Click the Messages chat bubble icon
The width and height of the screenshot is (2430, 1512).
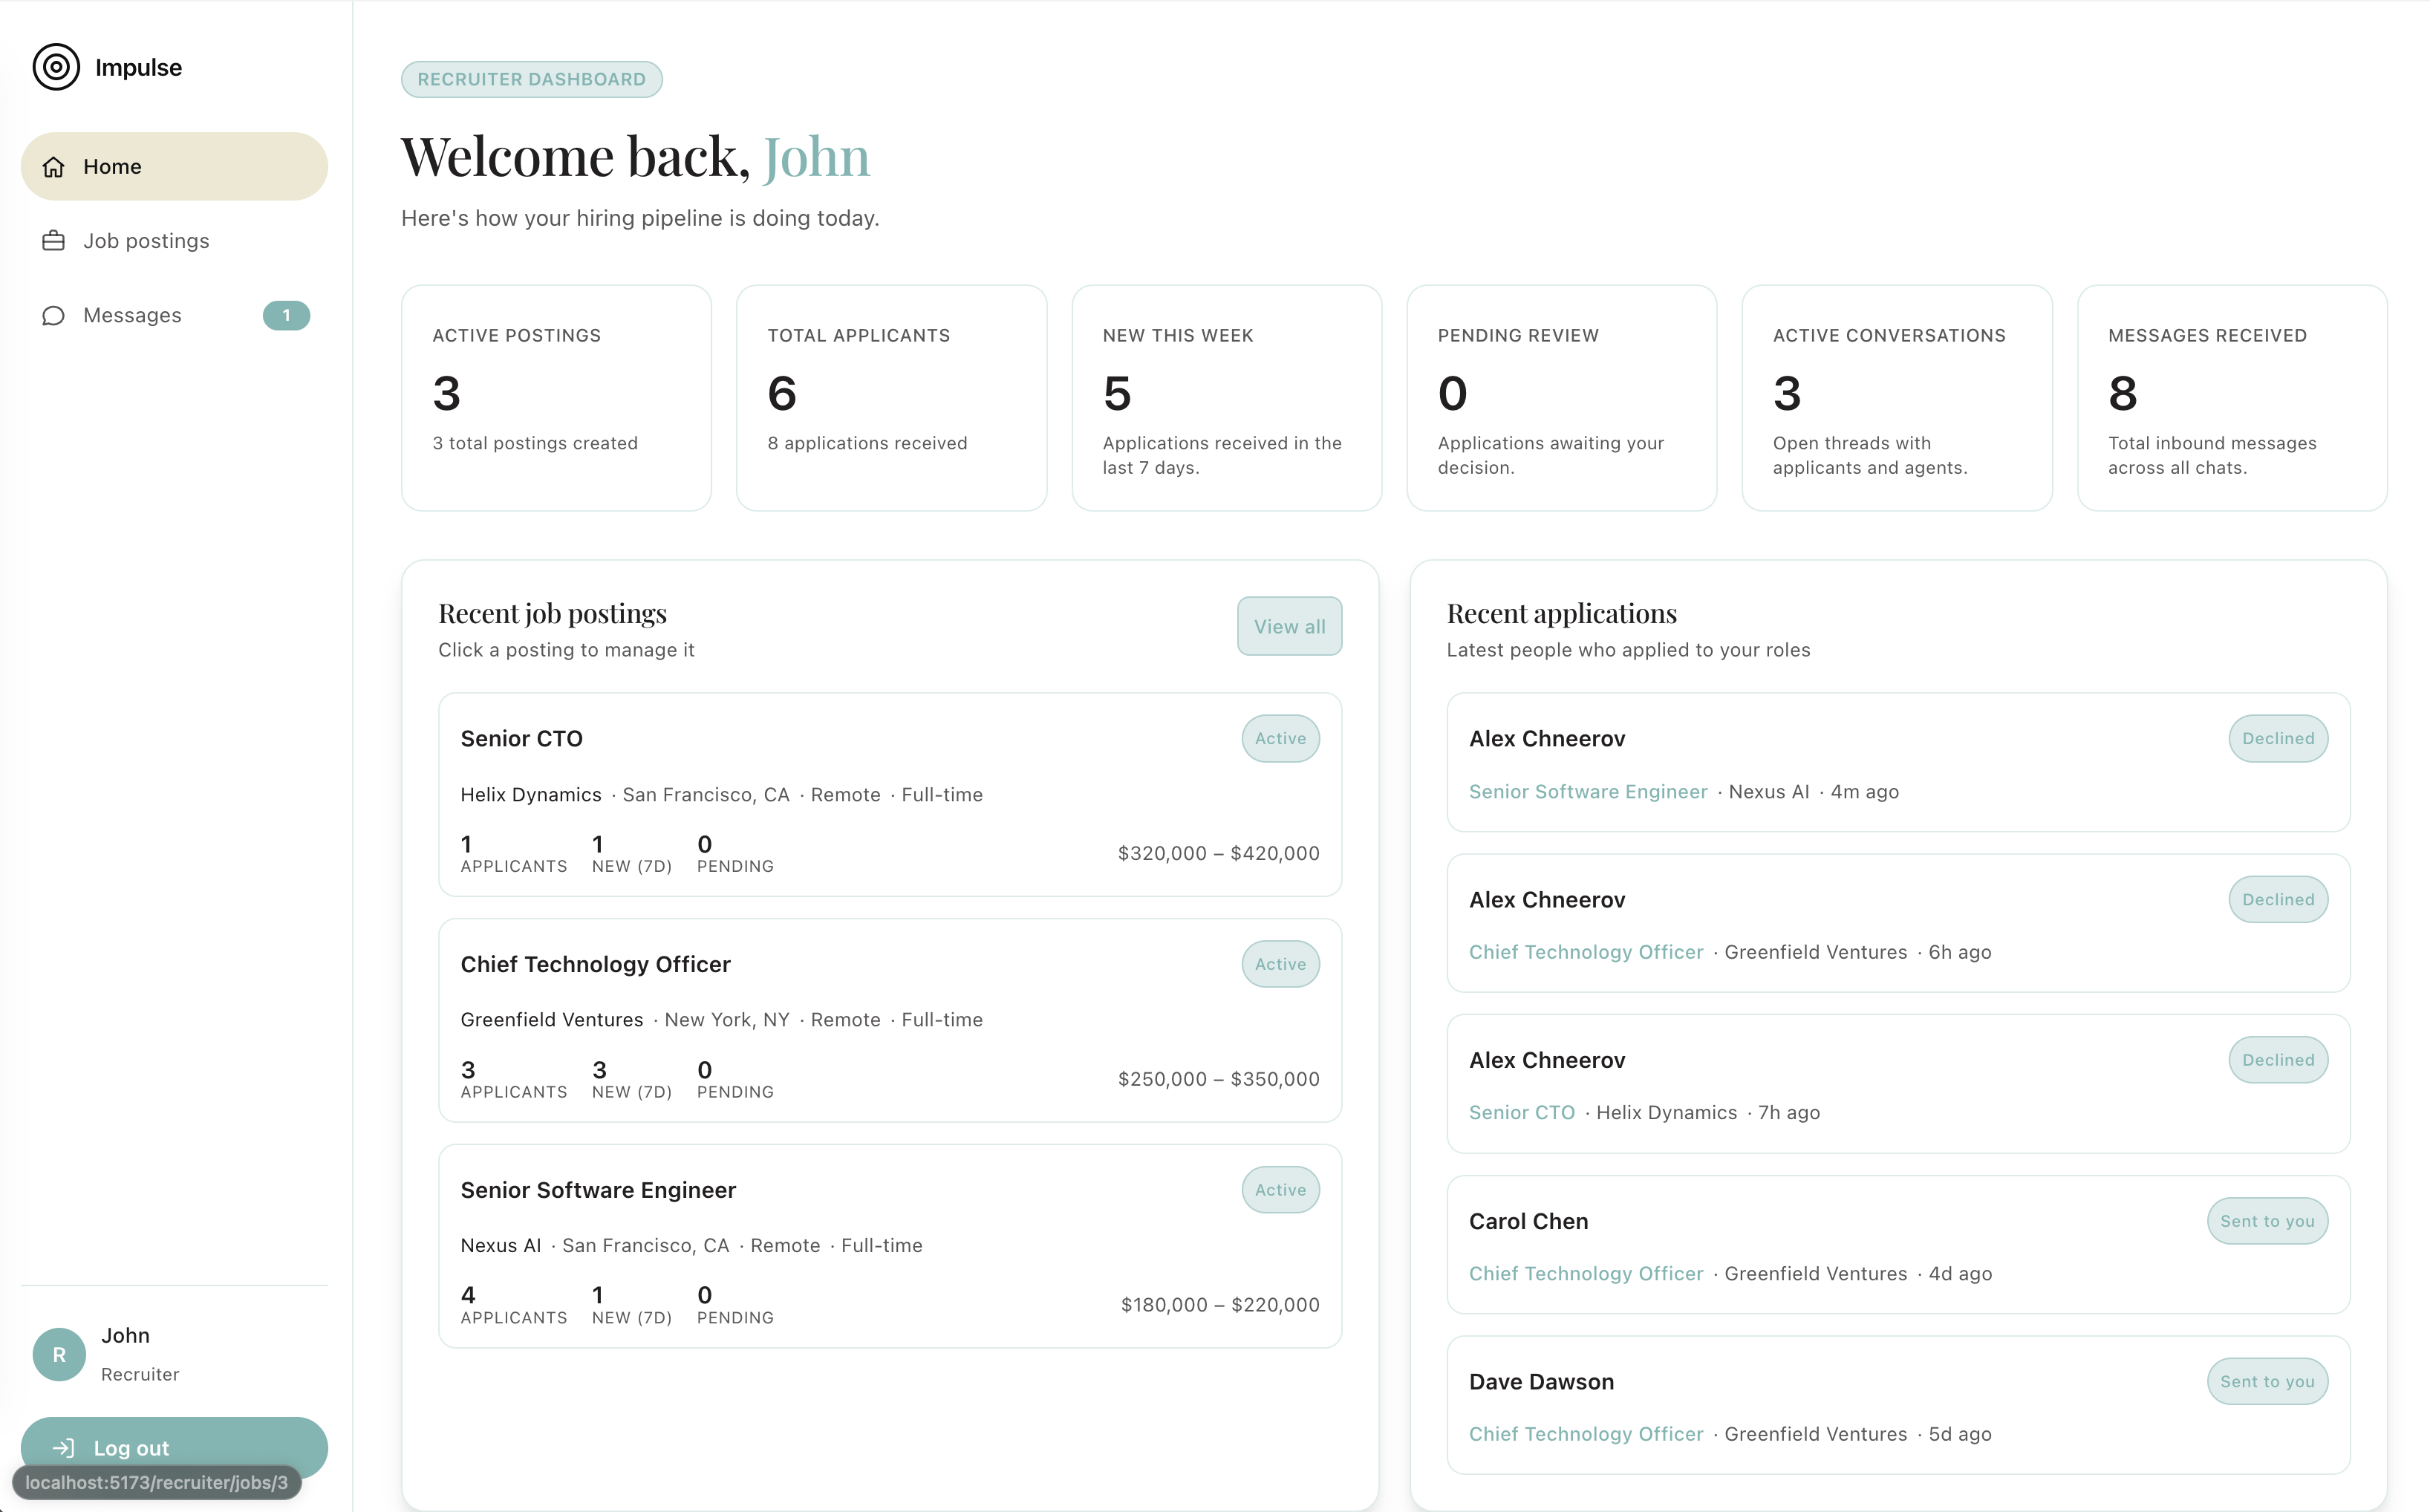point(54,316)
